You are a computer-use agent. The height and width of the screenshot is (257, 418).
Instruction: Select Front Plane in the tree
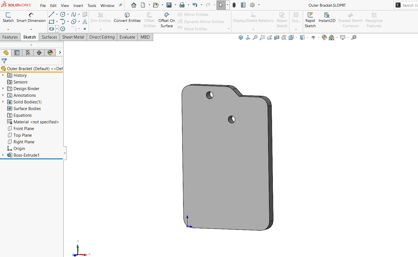(24, 129)
